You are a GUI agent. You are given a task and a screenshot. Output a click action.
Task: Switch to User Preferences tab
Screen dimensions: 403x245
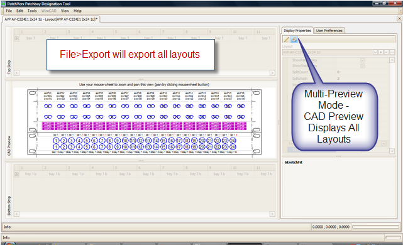click(329, 31)
